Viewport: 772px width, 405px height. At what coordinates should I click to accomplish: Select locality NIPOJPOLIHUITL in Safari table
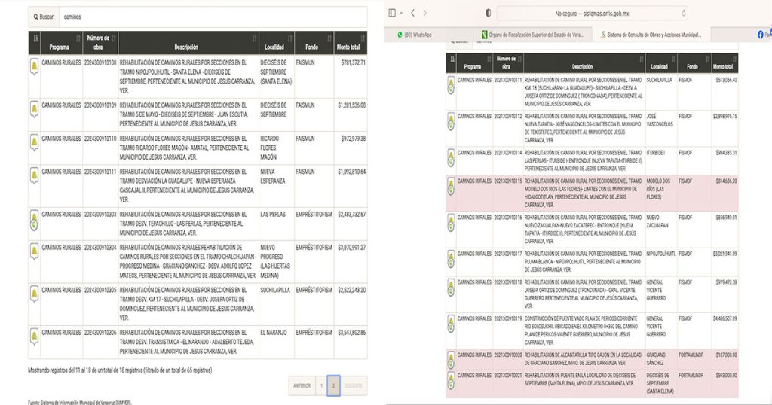pyautogui.click(x=661, y=254)
